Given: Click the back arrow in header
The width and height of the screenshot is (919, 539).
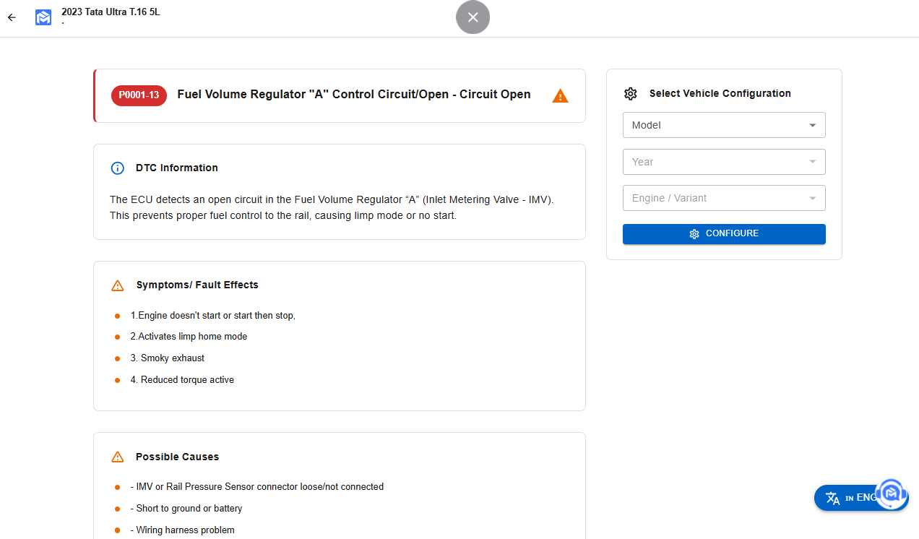Looking at the screenshot, I should point(12,17).
